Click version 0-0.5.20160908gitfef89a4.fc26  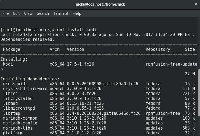(x=103, y=84)
